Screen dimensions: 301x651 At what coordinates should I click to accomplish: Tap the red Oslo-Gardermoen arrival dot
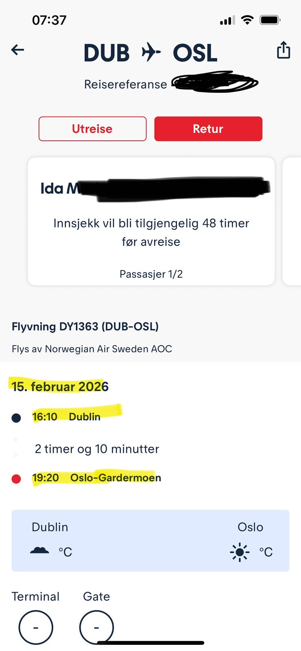(16, 479)
